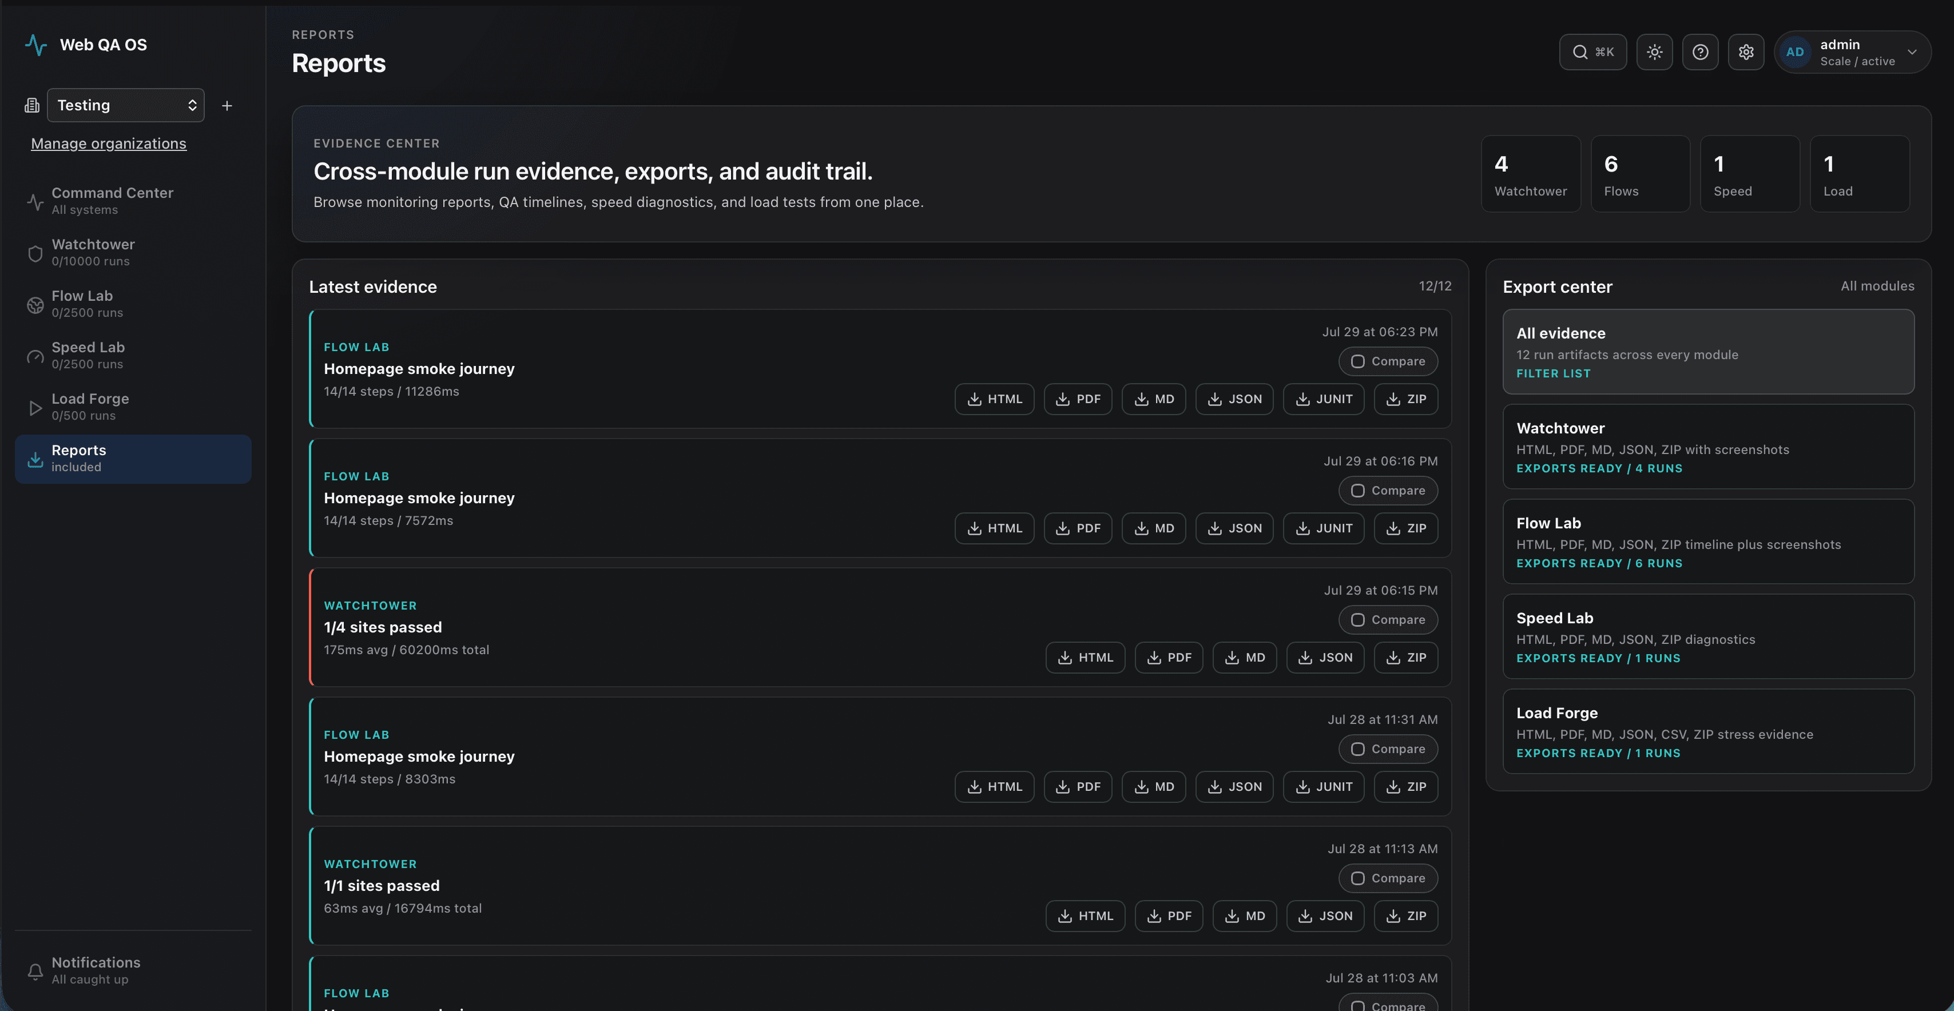Download ZIP for the 1/1 sites passed run
1954x1011 pixels.
pos(1407,916)
